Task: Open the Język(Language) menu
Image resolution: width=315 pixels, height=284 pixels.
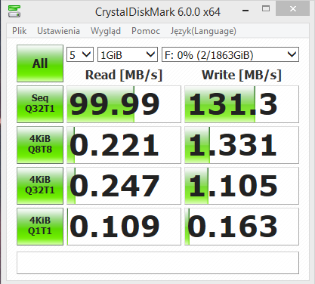Action: pos(203,31)
